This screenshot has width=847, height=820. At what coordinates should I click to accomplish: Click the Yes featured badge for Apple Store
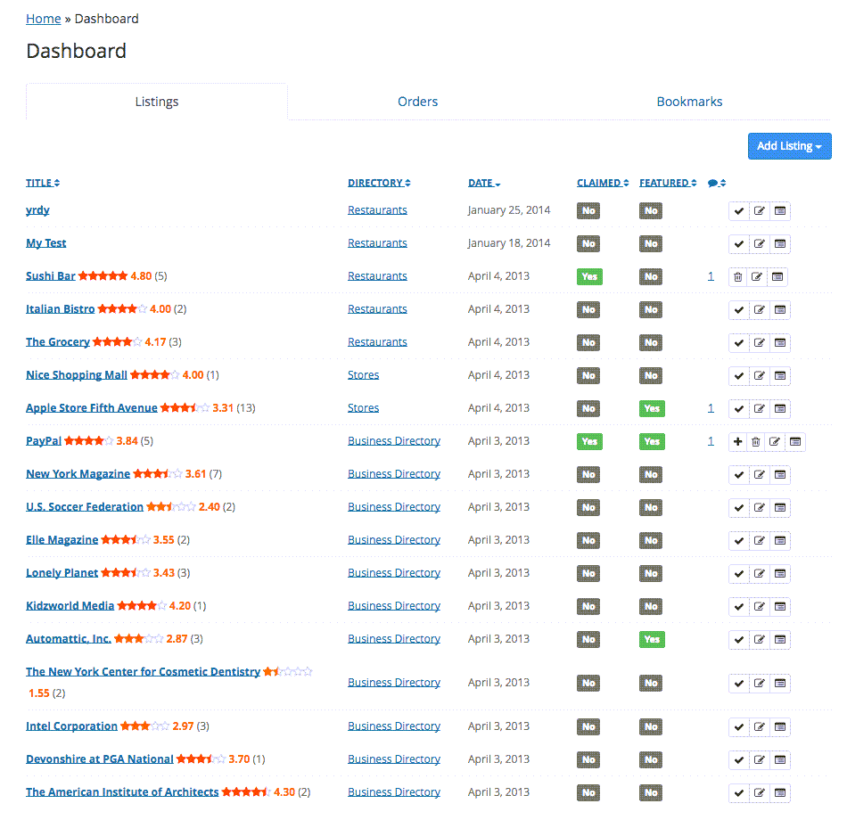coord(652,408)
